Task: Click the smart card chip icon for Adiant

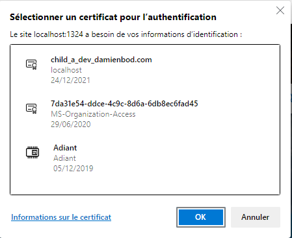Action: (33, 152)
